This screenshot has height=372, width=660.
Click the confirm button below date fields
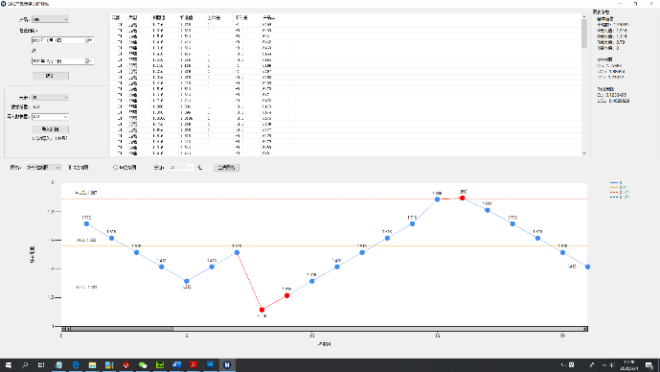51,76
